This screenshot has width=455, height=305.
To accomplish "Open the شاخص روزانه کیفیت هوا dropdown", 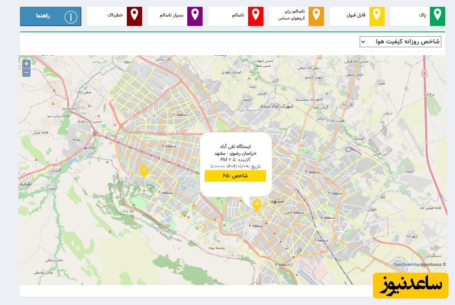I will click(x=400, y=41).
